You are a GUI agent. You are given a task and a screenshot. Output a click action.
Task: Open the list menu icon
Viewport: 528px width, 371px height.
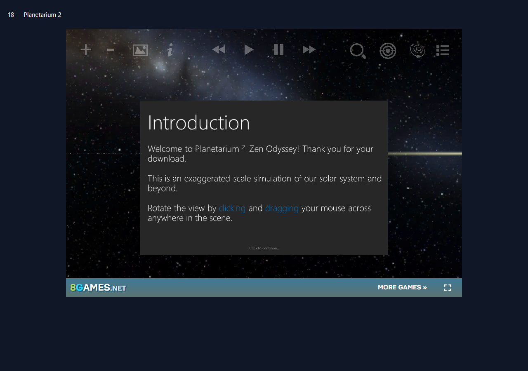[443, 50]
